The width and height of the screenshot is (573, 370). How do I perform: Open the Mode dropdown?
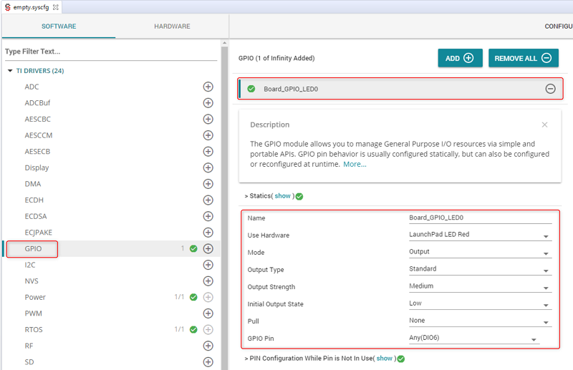[546, 253]
